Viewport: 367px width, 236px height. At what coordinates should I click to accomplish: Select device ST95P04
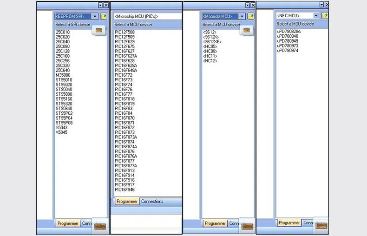[64, 118]
